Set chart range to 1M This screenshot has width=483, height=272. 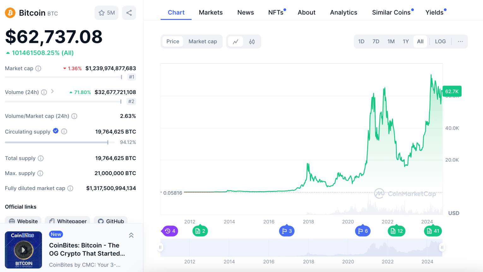(391, 42)
